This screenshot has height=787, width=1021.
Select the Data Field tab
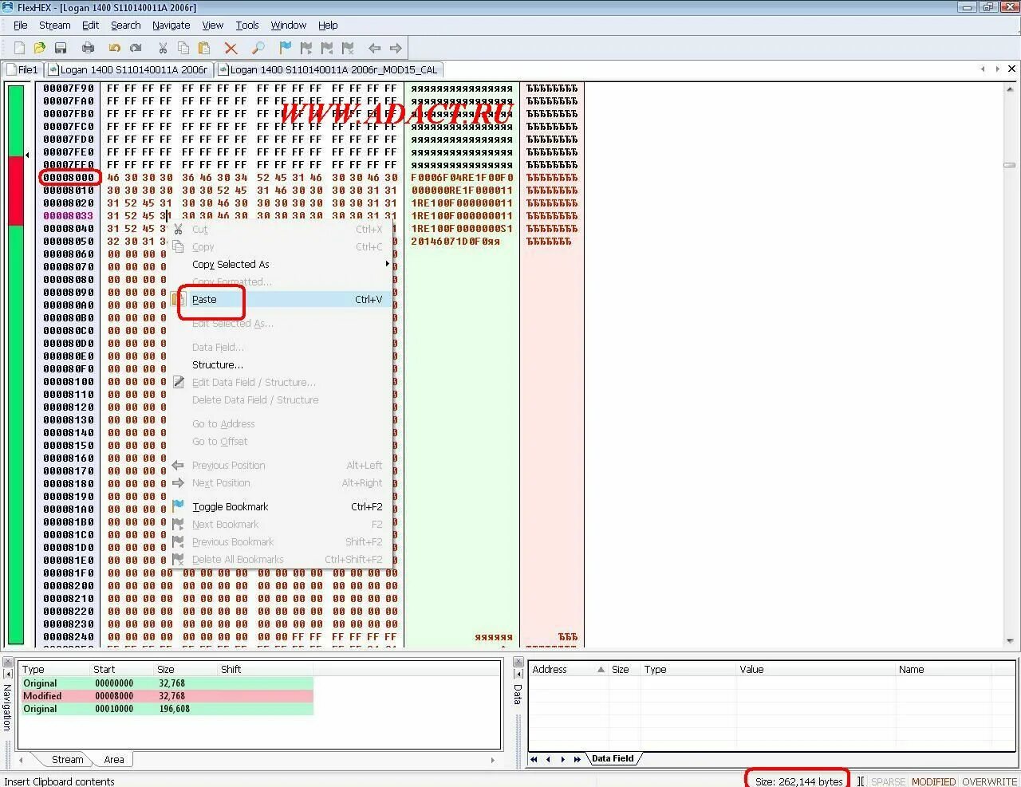tap(613, 759)
